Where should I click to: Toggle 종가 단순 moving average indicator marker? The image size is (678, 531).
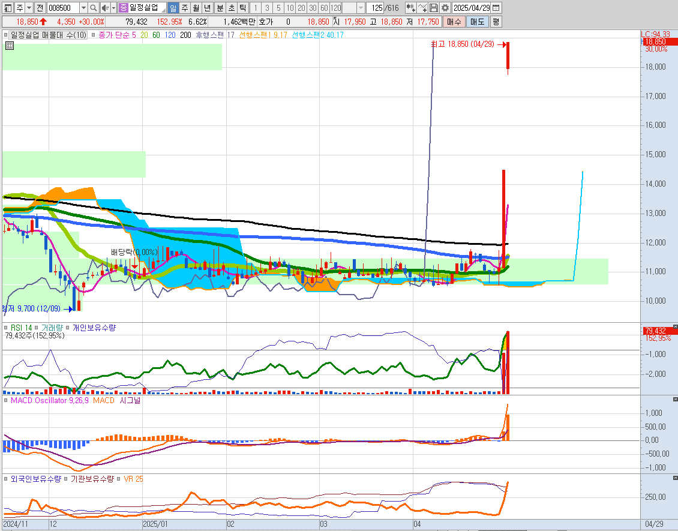pyautogui.click(x=94, y=35)
